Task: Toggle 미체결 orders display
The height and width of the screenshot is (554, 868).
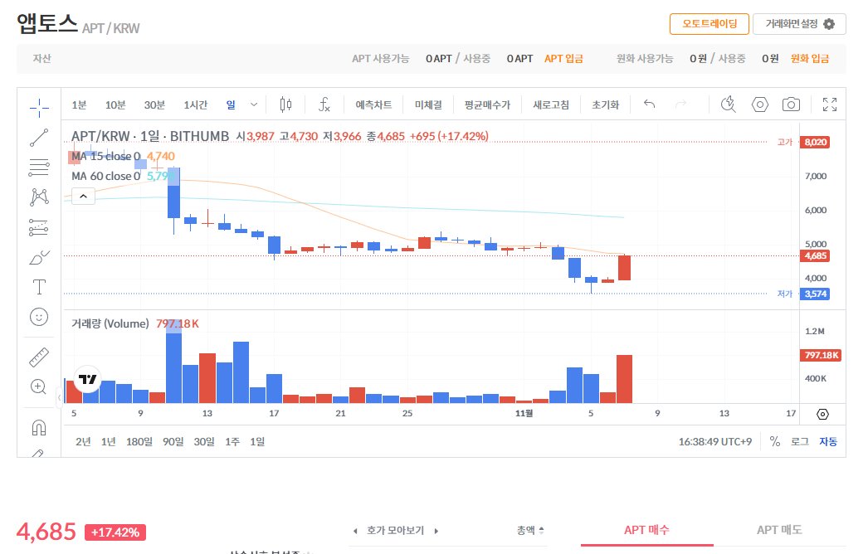Action: click(x=428, y=104)
